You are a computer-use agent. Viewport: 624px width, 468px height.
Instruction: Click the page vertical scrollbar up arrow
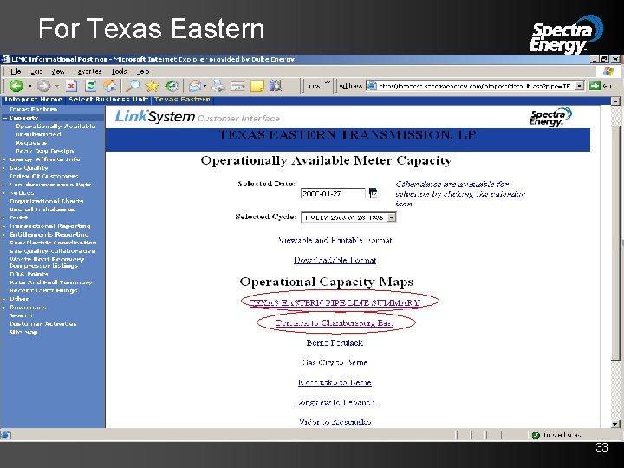coord(615,101)
